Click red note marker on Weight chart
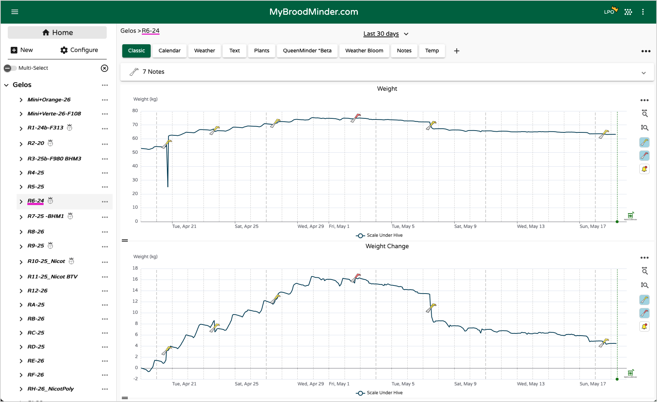Viewport: 657px width, 402px height. click(x=356, y=118)
